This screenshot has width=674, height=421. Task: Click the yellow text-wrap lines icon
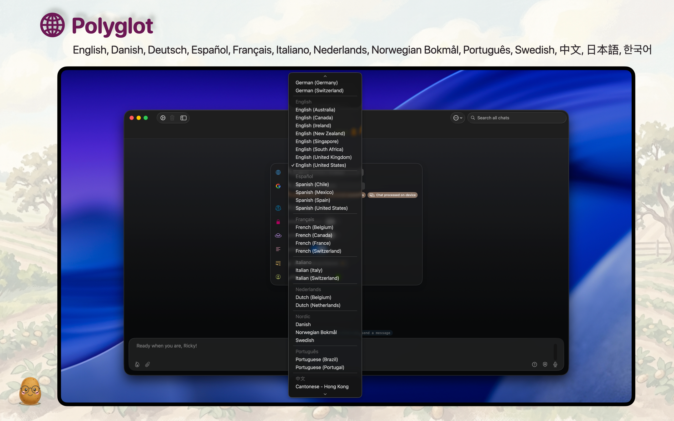pos(278,263)
